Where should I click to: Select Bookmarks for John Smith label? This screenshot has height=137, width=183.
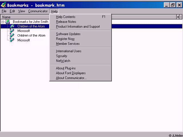pyautogui.click(x=31, y=22)
